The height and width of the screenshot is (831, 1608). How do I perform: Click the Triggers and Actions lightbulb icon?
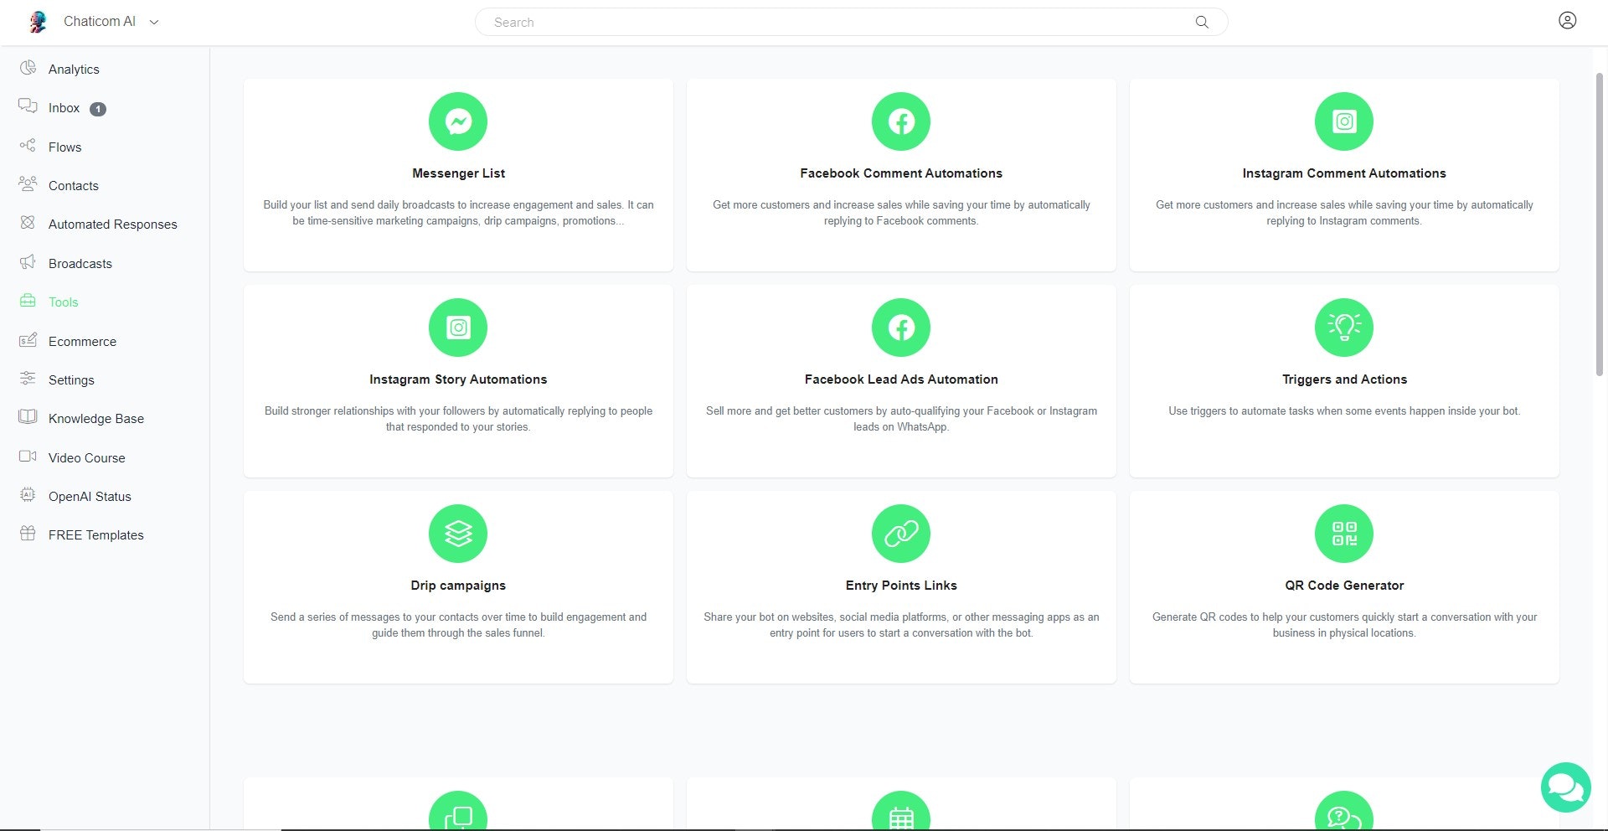(1344, 328)
